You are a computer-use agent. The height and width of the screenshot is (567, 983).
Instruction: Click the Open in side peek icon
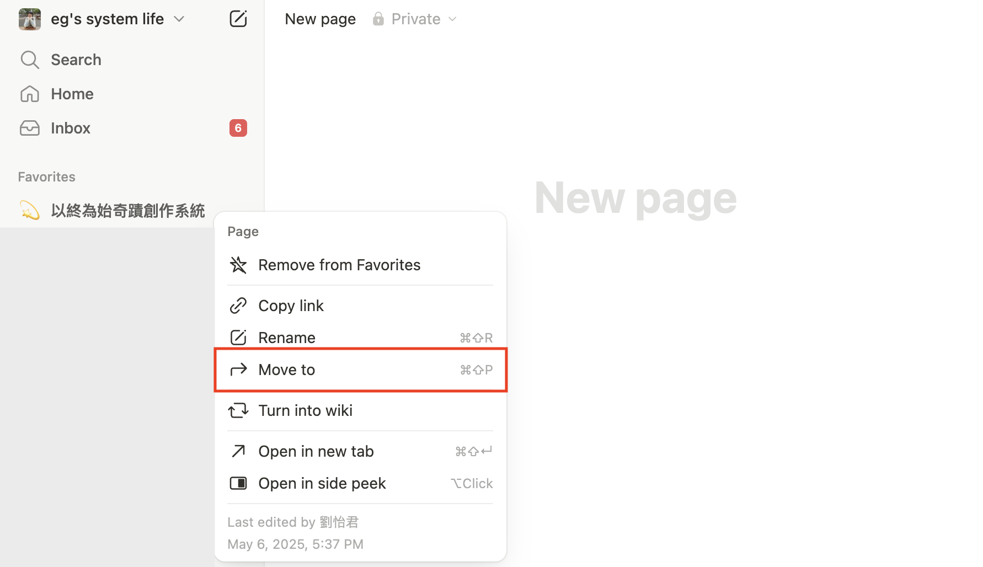point(238,483)
